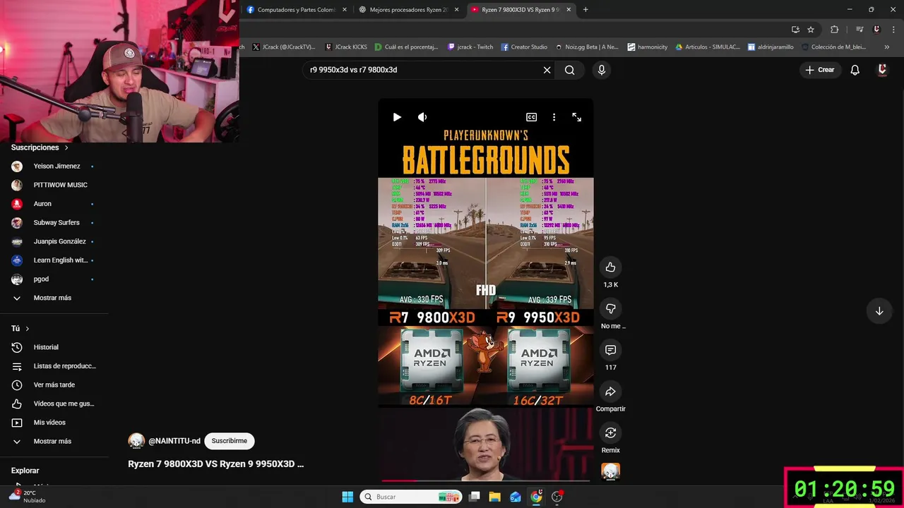This screenshot has height=508, width=904.
Task: Open the media control toolbar icon
Action: coord(860,30)
